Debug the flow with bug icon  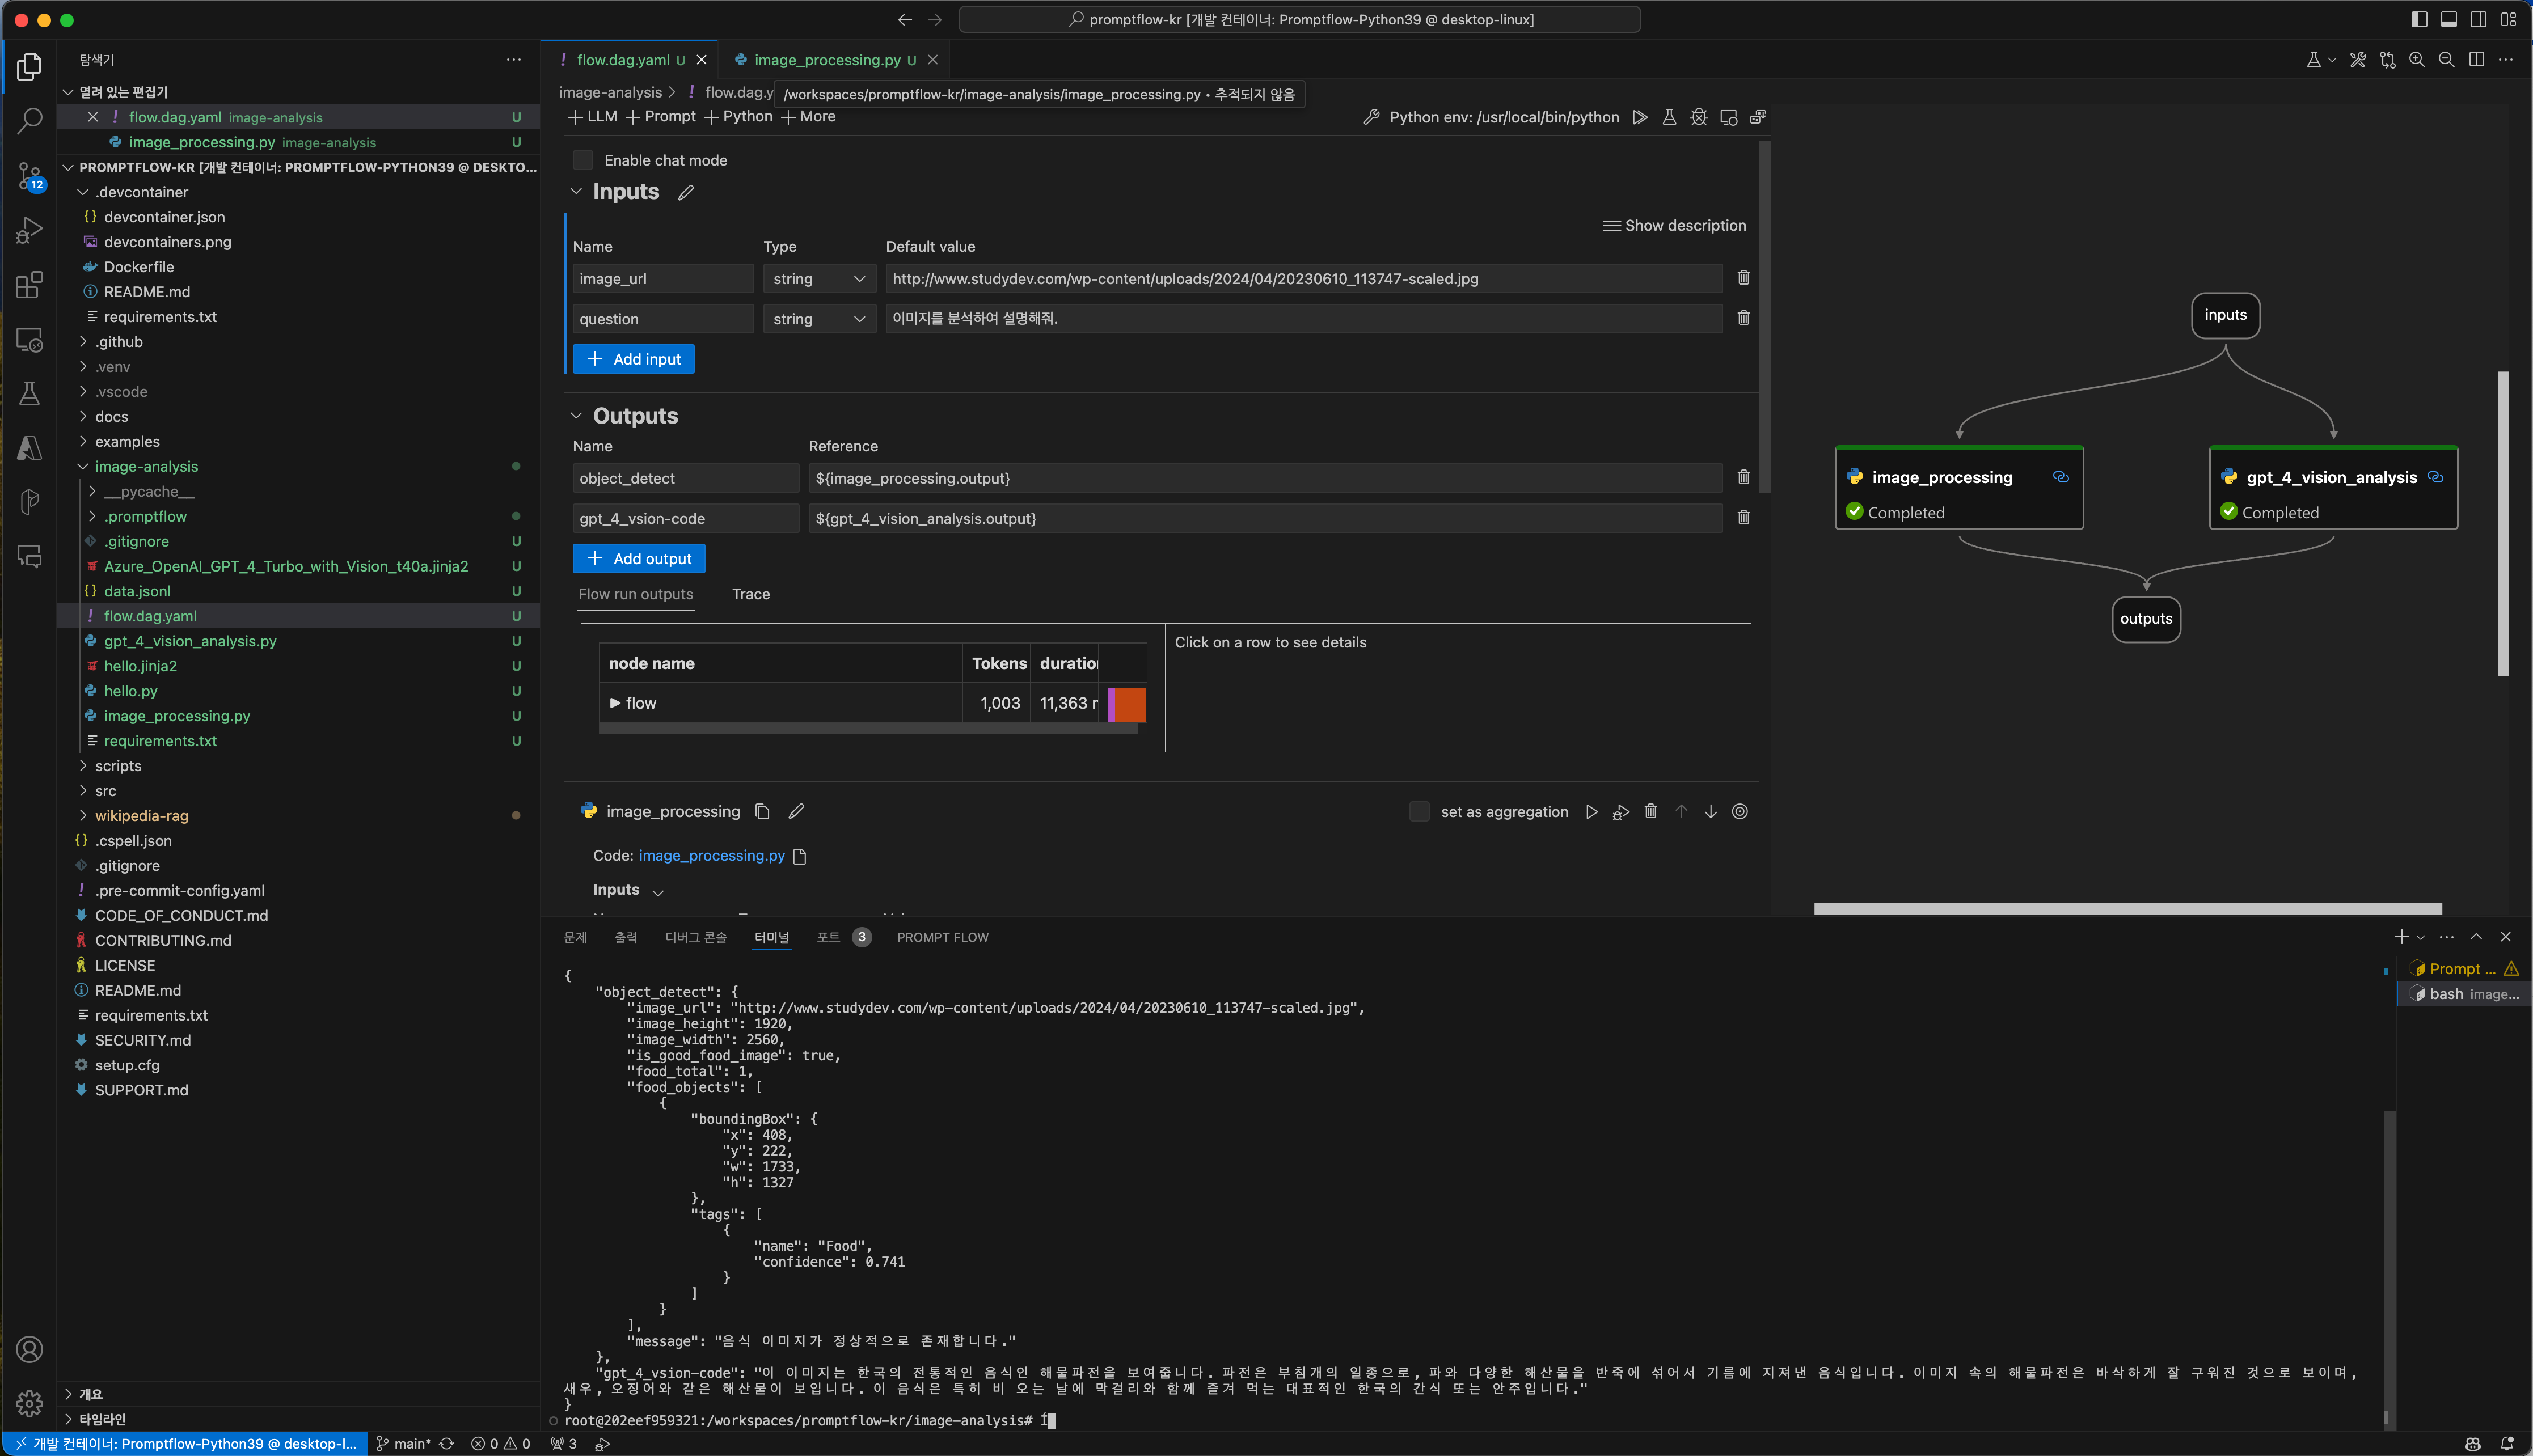coord(1699,117)
